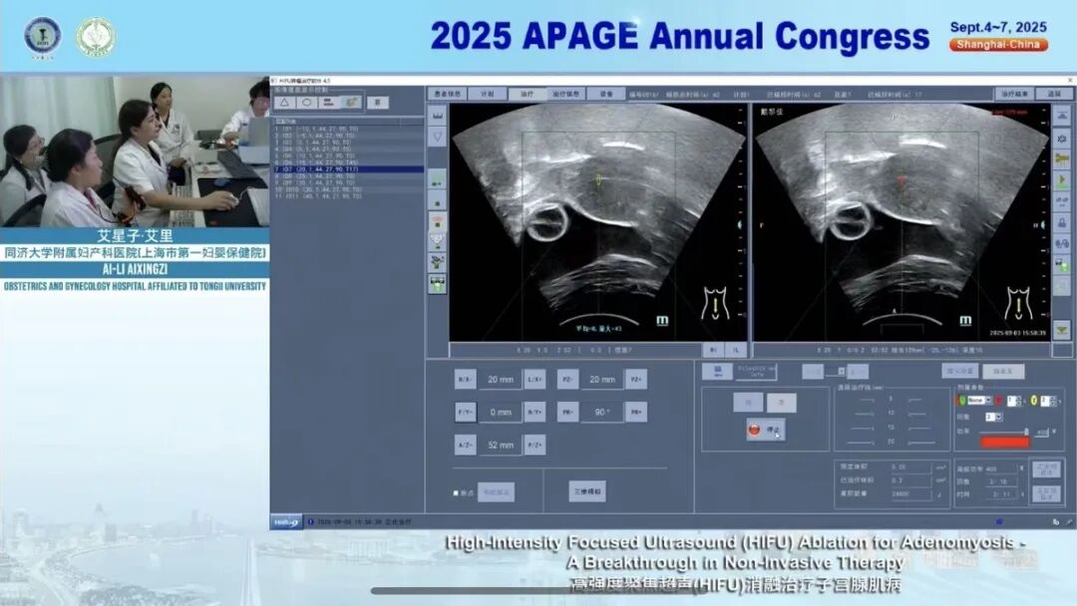Open the 回数 dropdown showing 3
Image resolution: width=1077 pixels, height=606 pixels.
(x=993, y=417)
